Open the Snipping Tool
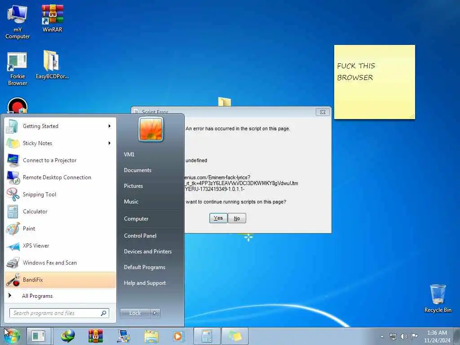The height and width of the screenshot is (345, 460). pyautogui.click(x=60, y=194)
